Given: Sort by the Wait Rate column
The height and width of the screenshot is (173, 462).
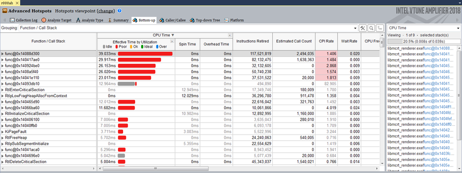Looking at the screenshot, I should point(349,41).
